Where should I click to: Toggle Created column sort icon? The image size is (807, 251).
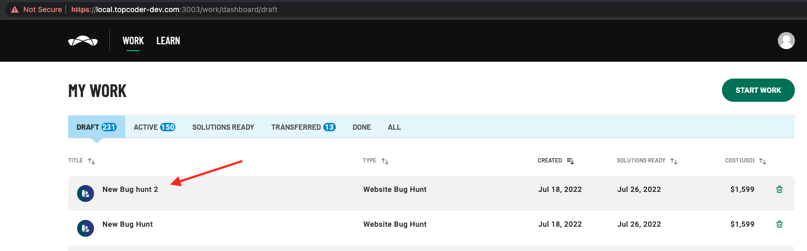[570, 161]
